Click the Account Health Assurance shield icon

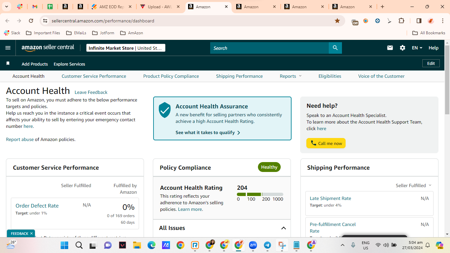tap(165, 110)
